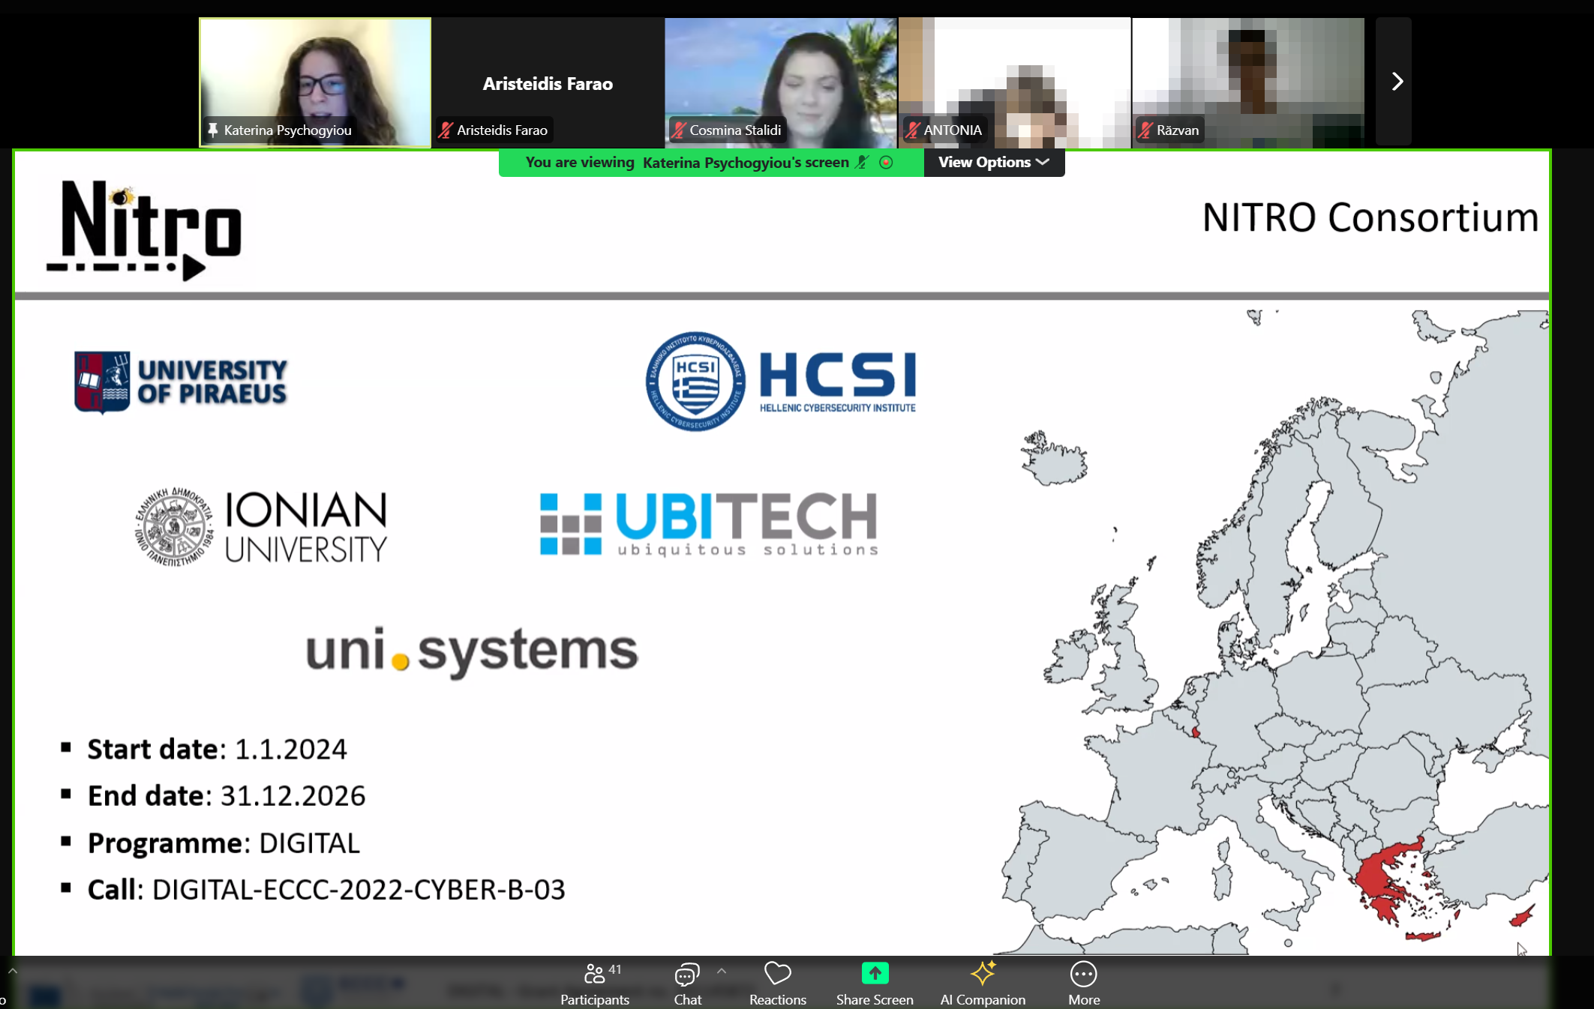Click muted mic icon beside ANTONIA
This screenshot has height=1009, width=1594.
(x=912, y=130)
